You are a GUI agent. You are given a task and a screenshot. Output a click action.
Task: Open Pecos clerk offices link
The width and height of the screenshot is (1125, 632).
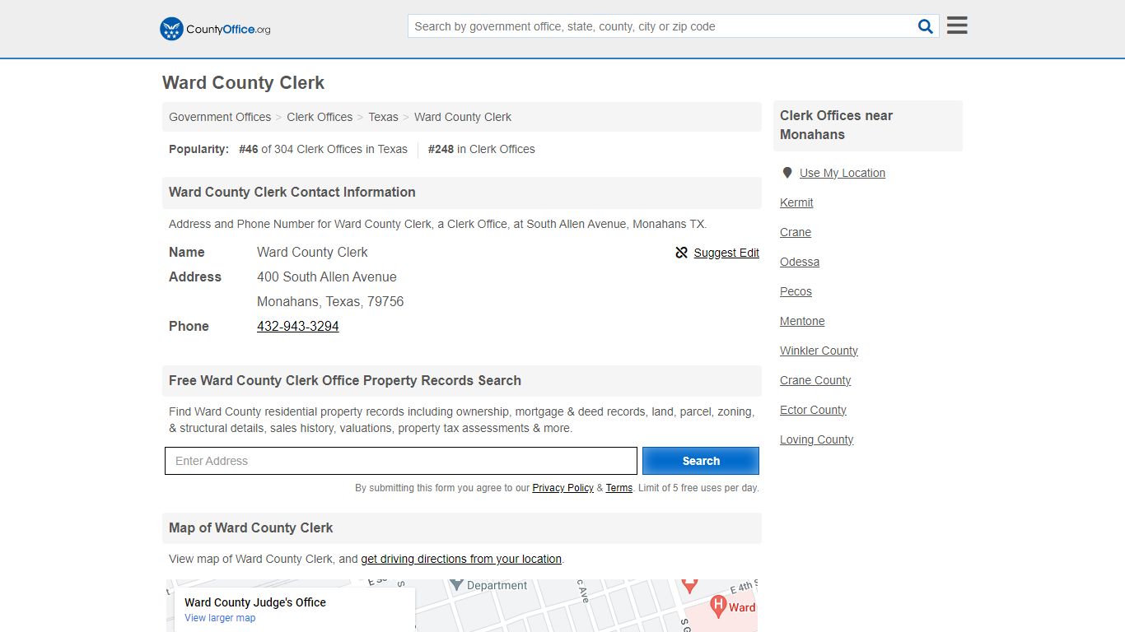796,291
